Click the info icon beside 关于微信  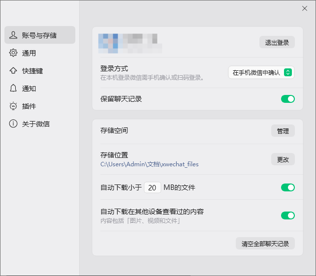[13, 123]
